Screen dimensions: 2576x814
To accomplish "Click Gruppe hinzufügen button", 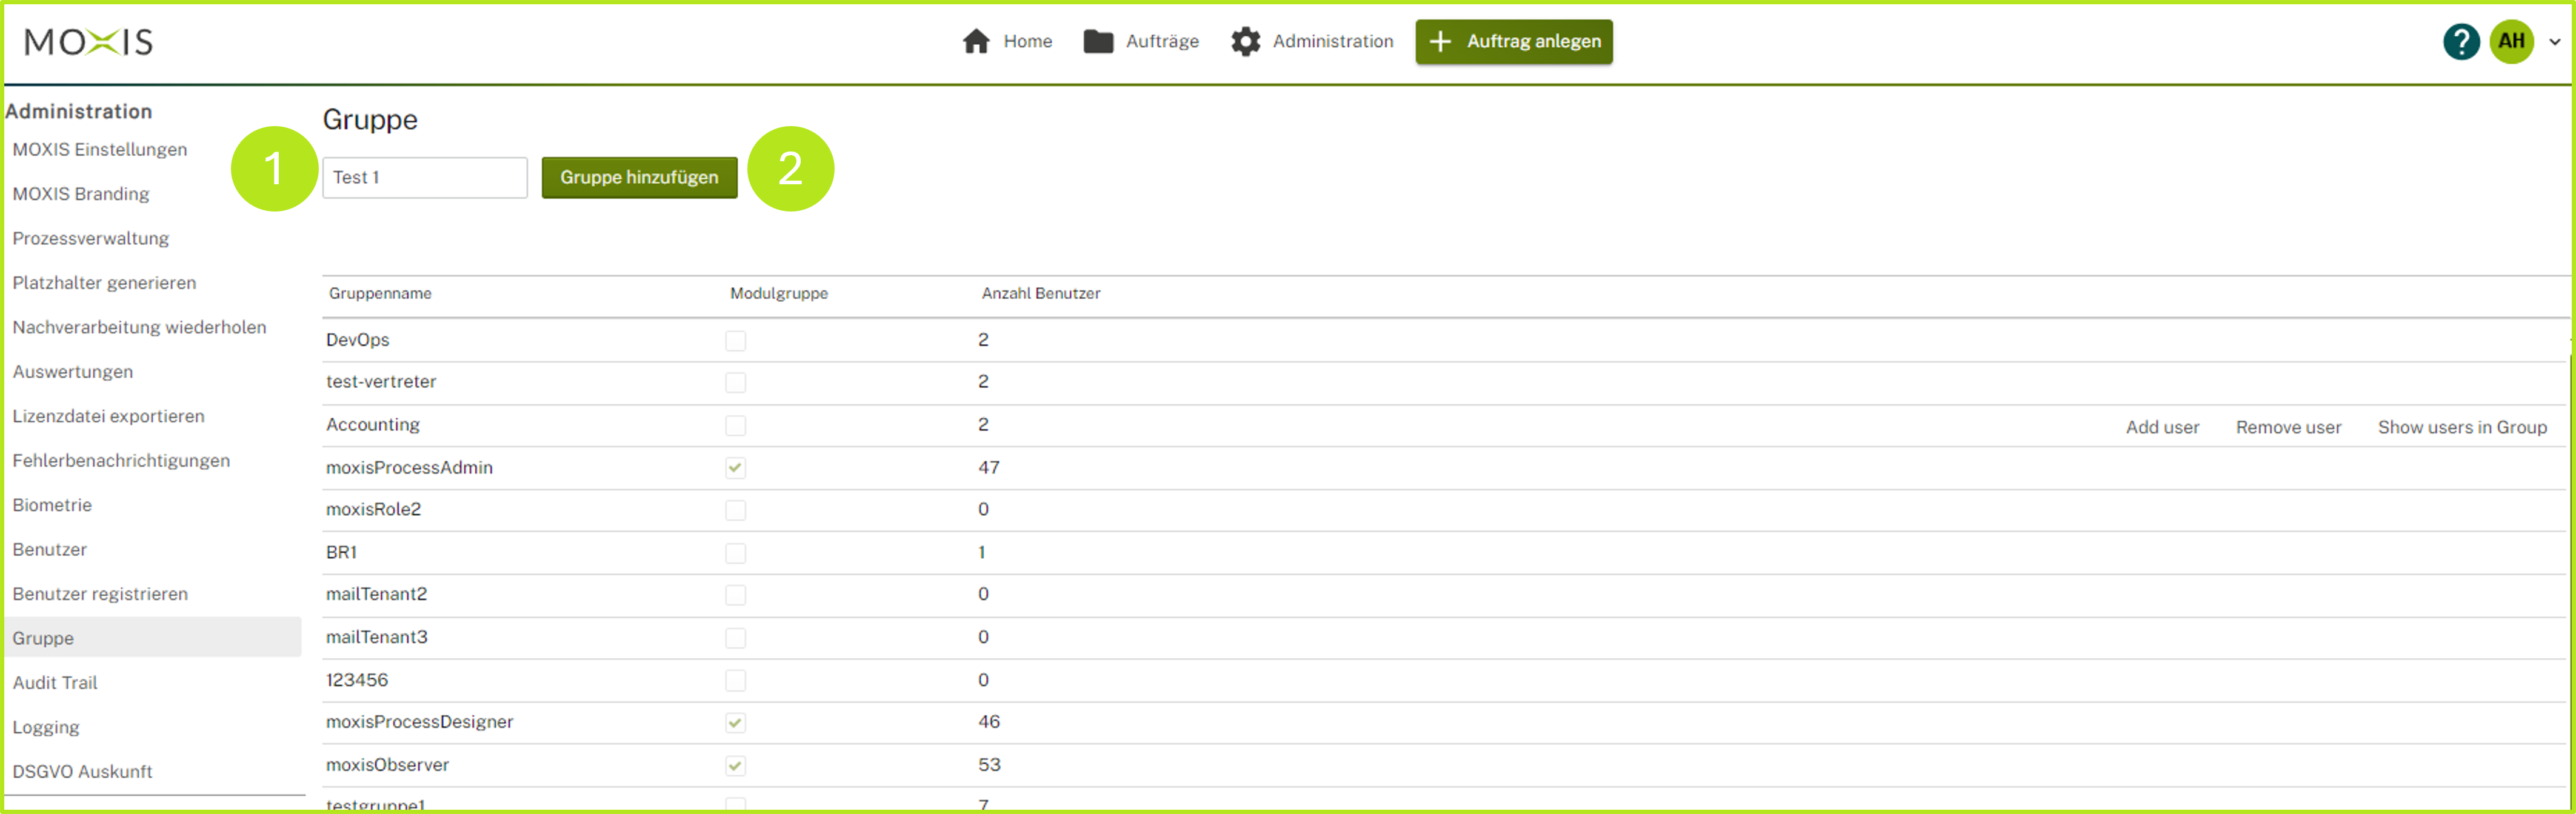I will (x=639, y=177).
